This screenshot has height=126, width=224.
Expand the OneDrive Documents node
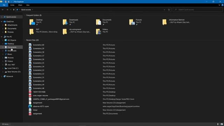pyautogui.click(x=3, y=29)
